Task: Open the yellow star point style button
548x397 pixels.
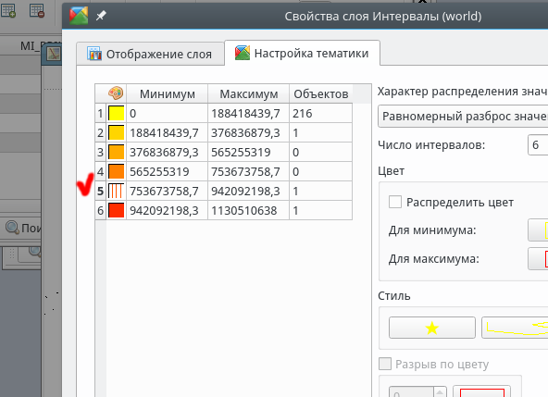Action: point(432,328)
